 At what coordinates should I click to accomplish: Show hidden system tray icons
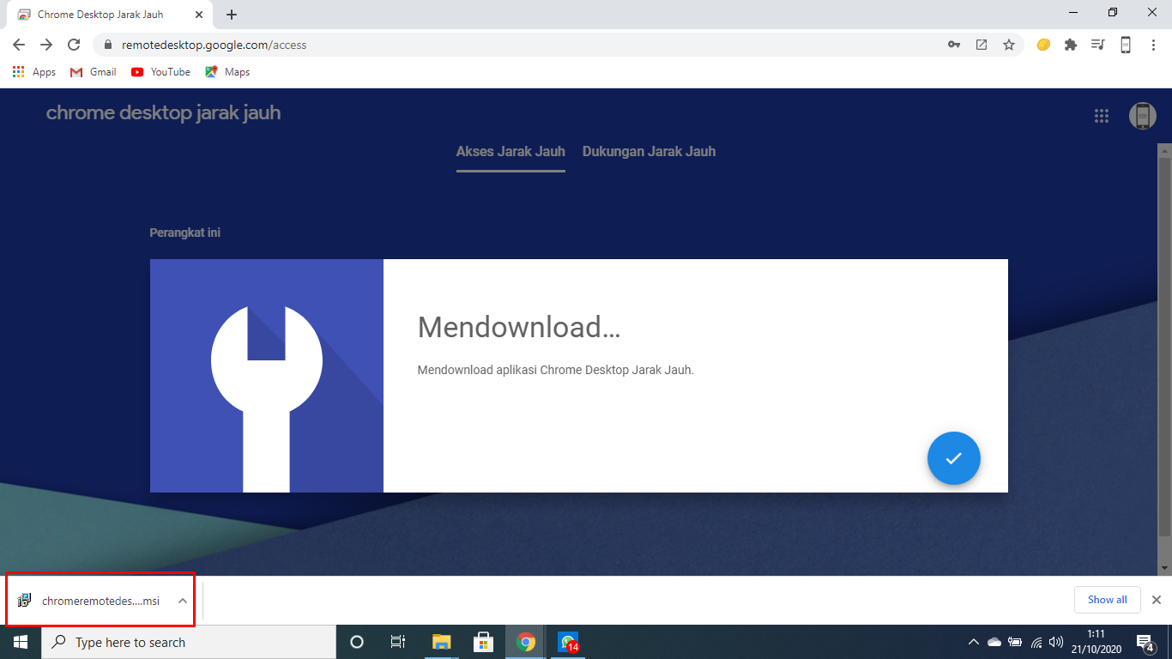(973, 642)
